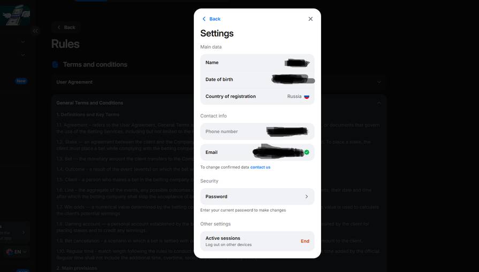The height and width of the screenshot is (272, 479).
Task: Click the Phone number field
Action: [257, 131]
